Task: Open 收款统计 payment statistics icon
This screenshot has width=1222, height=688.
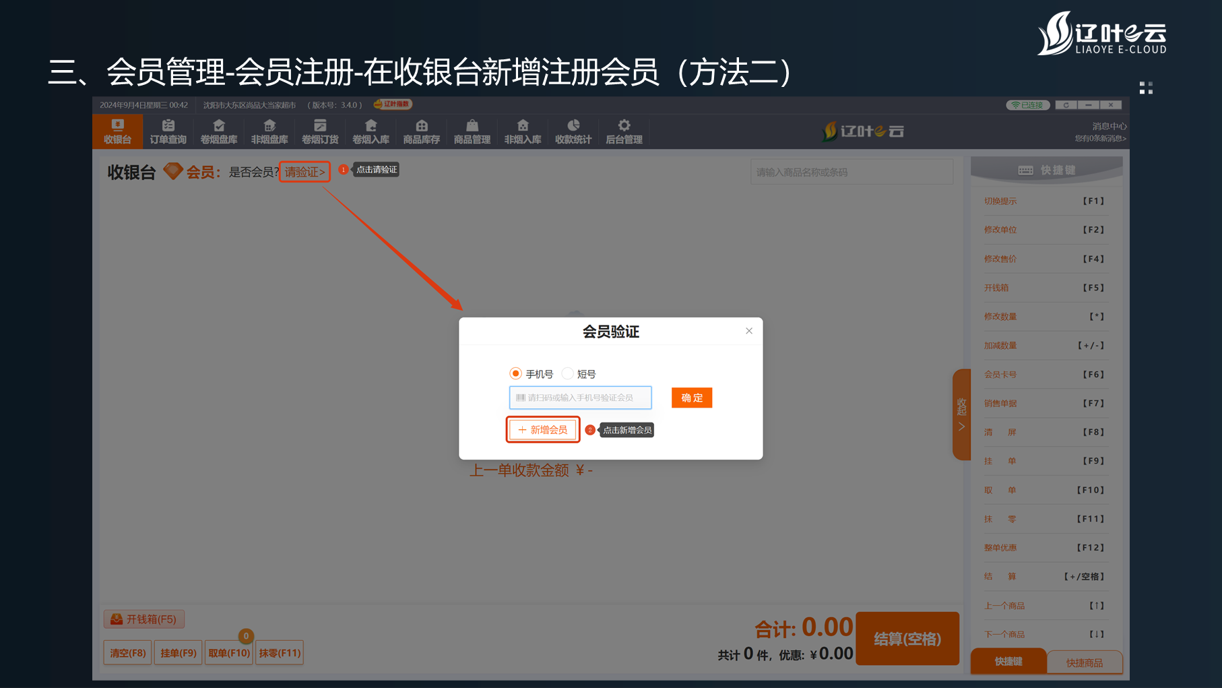Action: (x=573, y=131)
